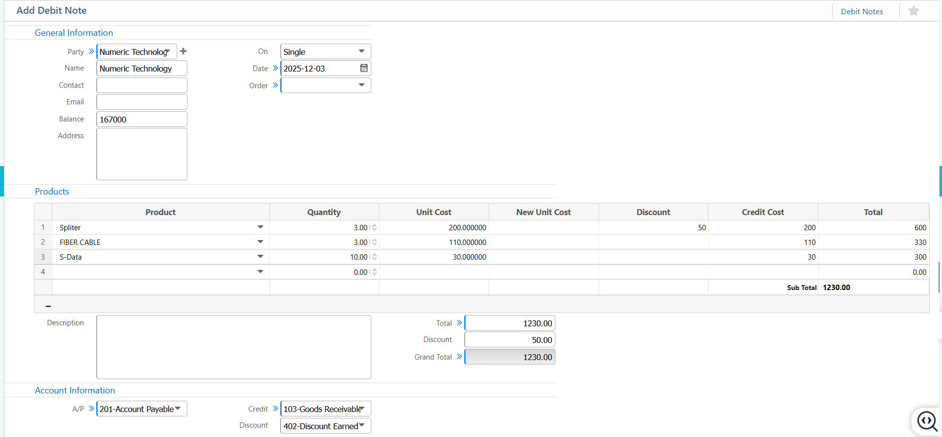The width and height of the screenshot is (942, 437).
Task: Select the empty product dropdown in row 4
Action: [x=260, y=272]
